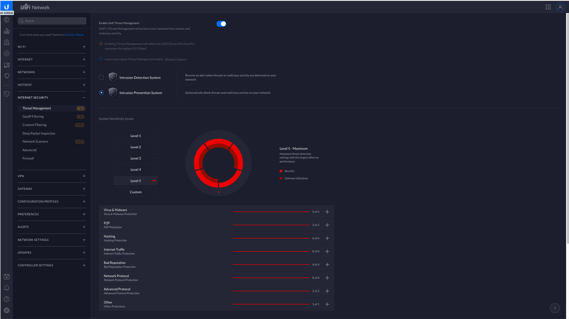The image size is (569, 319).
Task: Choose Custom sensitivity level
Action: point(136,192)
